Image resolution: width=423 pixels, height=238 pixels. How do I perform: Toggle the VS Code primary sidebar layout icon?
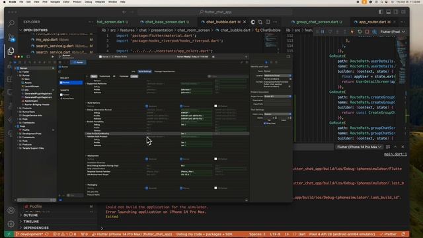(381, 12)
